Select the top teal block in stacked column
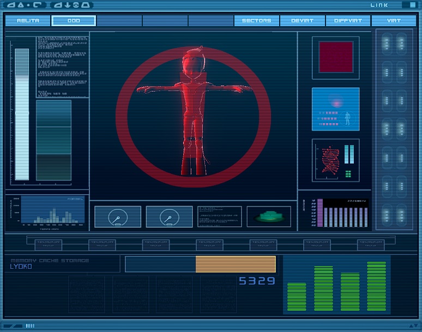 pos(54,114)
